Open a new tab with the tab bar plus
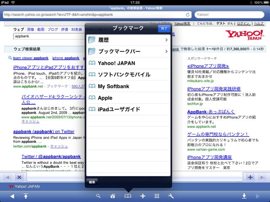Screen dimensions: 270x202 (x=250, y=177)
